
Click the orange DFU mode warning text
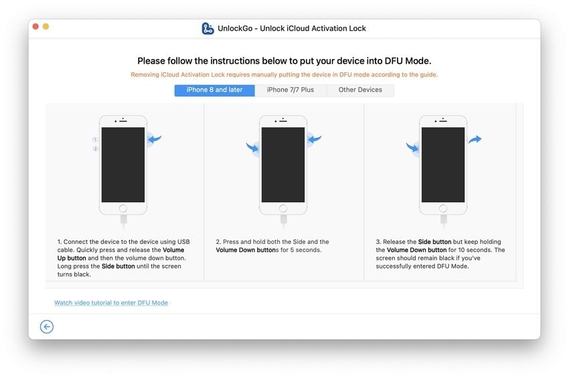click(x=284, y=75)
